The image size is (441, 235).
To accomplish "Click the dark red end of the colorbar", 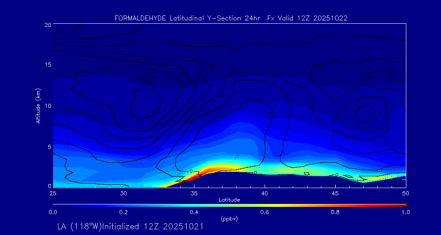I will point(404,205).
